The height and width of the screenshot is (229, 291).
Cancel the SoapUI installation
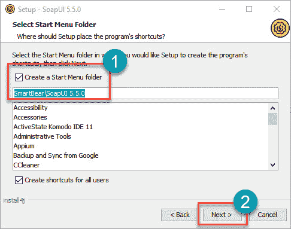tap(267, 215)
